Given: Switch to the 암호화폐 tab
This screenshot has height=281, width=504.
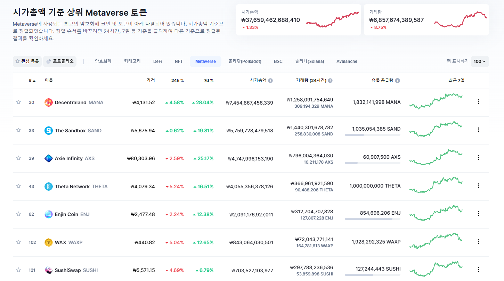Looking at the screenshot, I should click(103, 61).
